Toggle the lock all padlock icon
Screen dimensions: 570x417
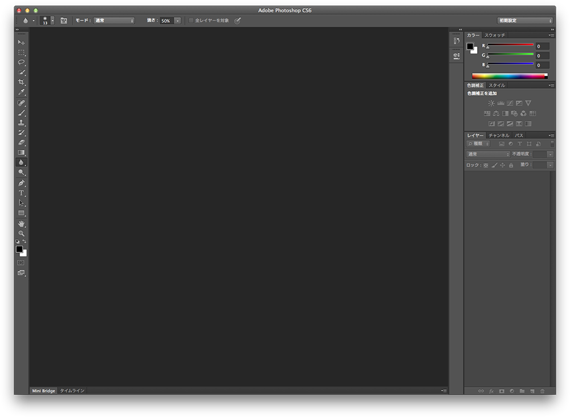click(511, 165)
